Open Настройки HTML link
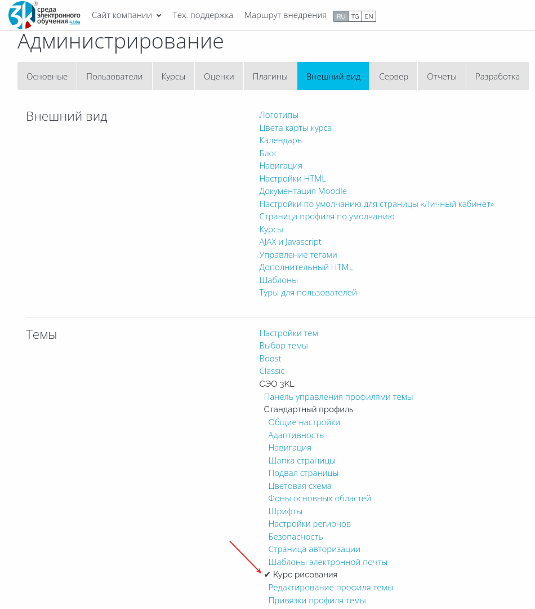This screenshot has height=609, width=535. click(292, 179)
